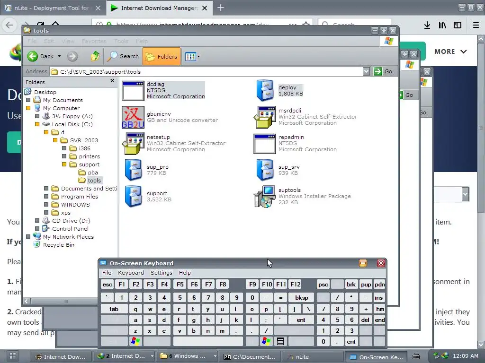
Task: Select CD Drive (D:) in tree
Action: [71, 221]
